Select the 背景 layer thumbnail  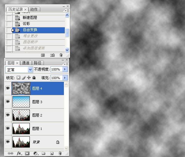point(21,142)
